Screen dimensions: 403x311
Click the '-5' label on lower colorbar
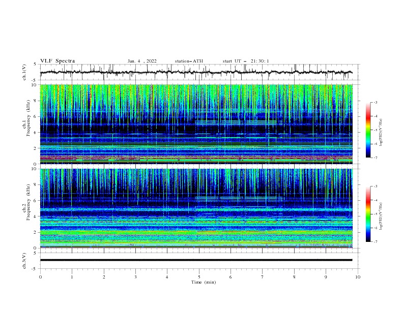coord(375,214)
